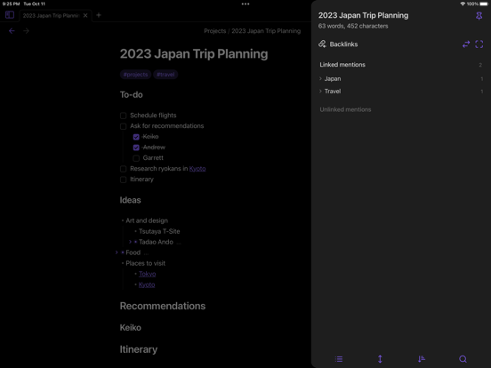Open the backlinks search filter
This screenshot has height=368, width=491.
point(463,359)
